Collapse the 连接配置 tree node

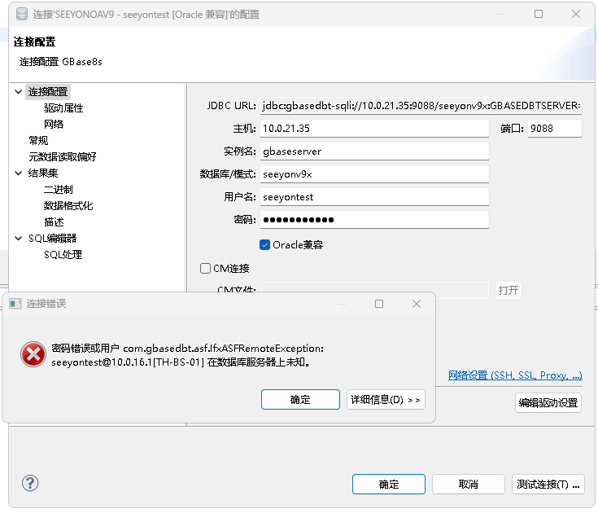point(18,92)
